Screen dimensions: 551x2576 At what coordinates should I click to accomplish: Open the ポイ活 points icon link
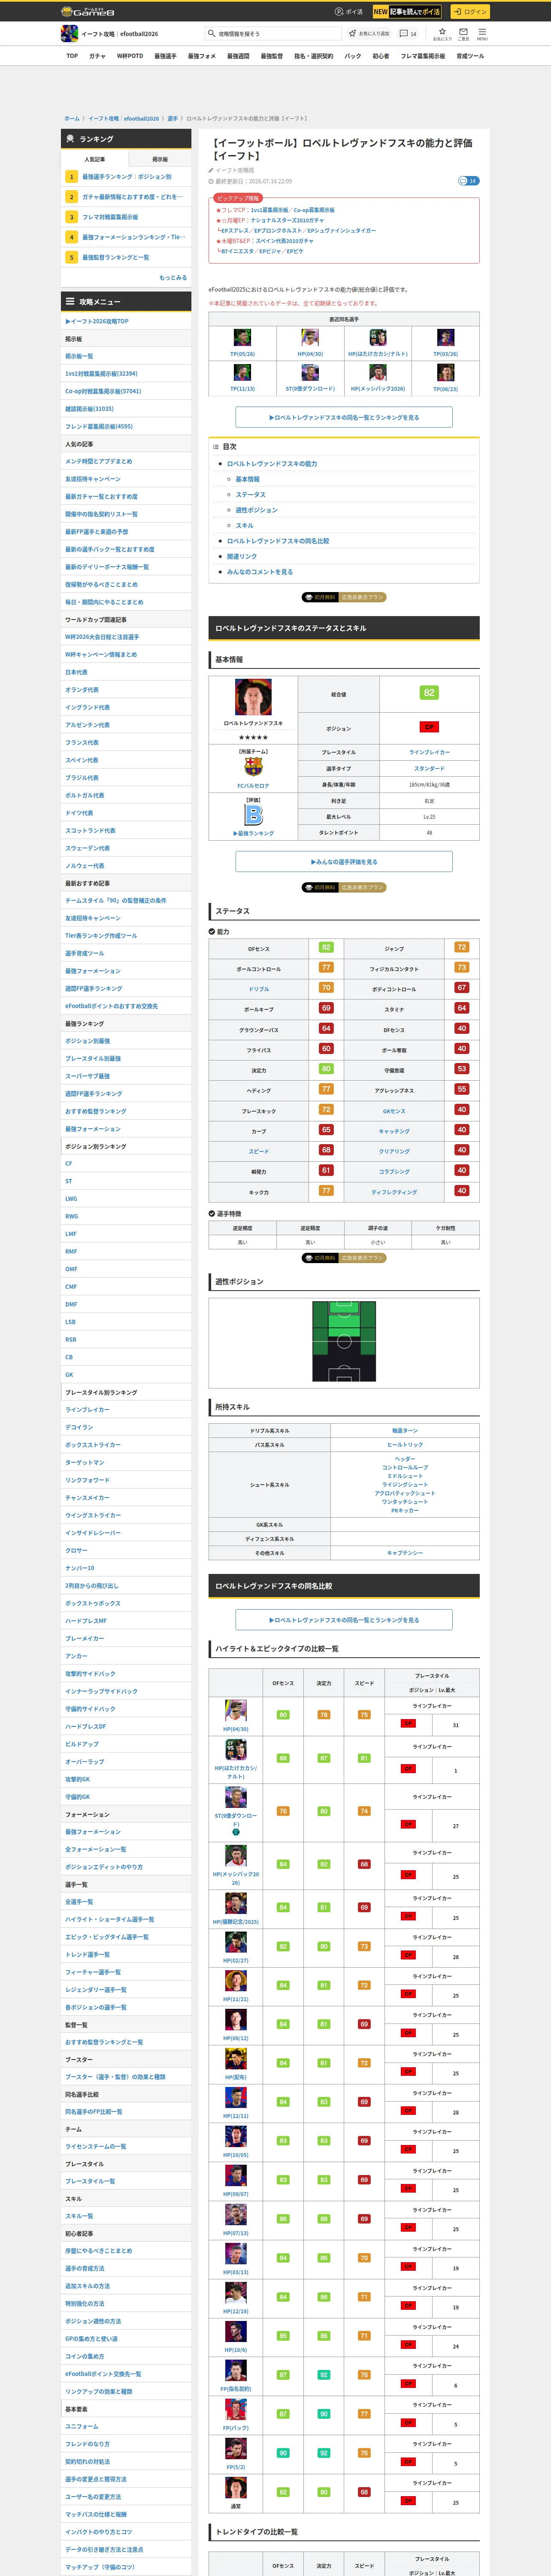(x=349, y=12)
